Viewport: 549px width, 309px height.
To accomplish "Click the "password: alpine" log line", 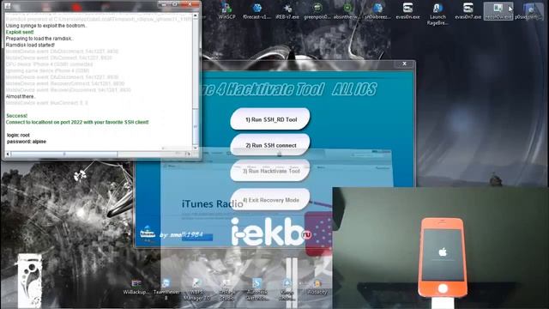I will point(27,142).
